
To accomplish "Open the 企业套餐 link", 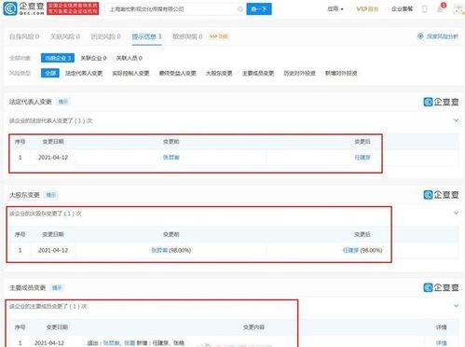I will pyautogui.click(x=402, y=9).
